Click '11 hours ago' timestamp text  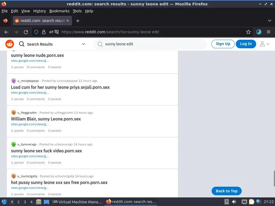coord(88,81)
